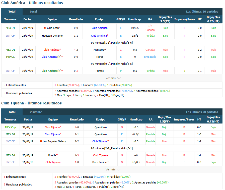Click the red card icon beside Los Angeles Galaxy

(41, 141)
